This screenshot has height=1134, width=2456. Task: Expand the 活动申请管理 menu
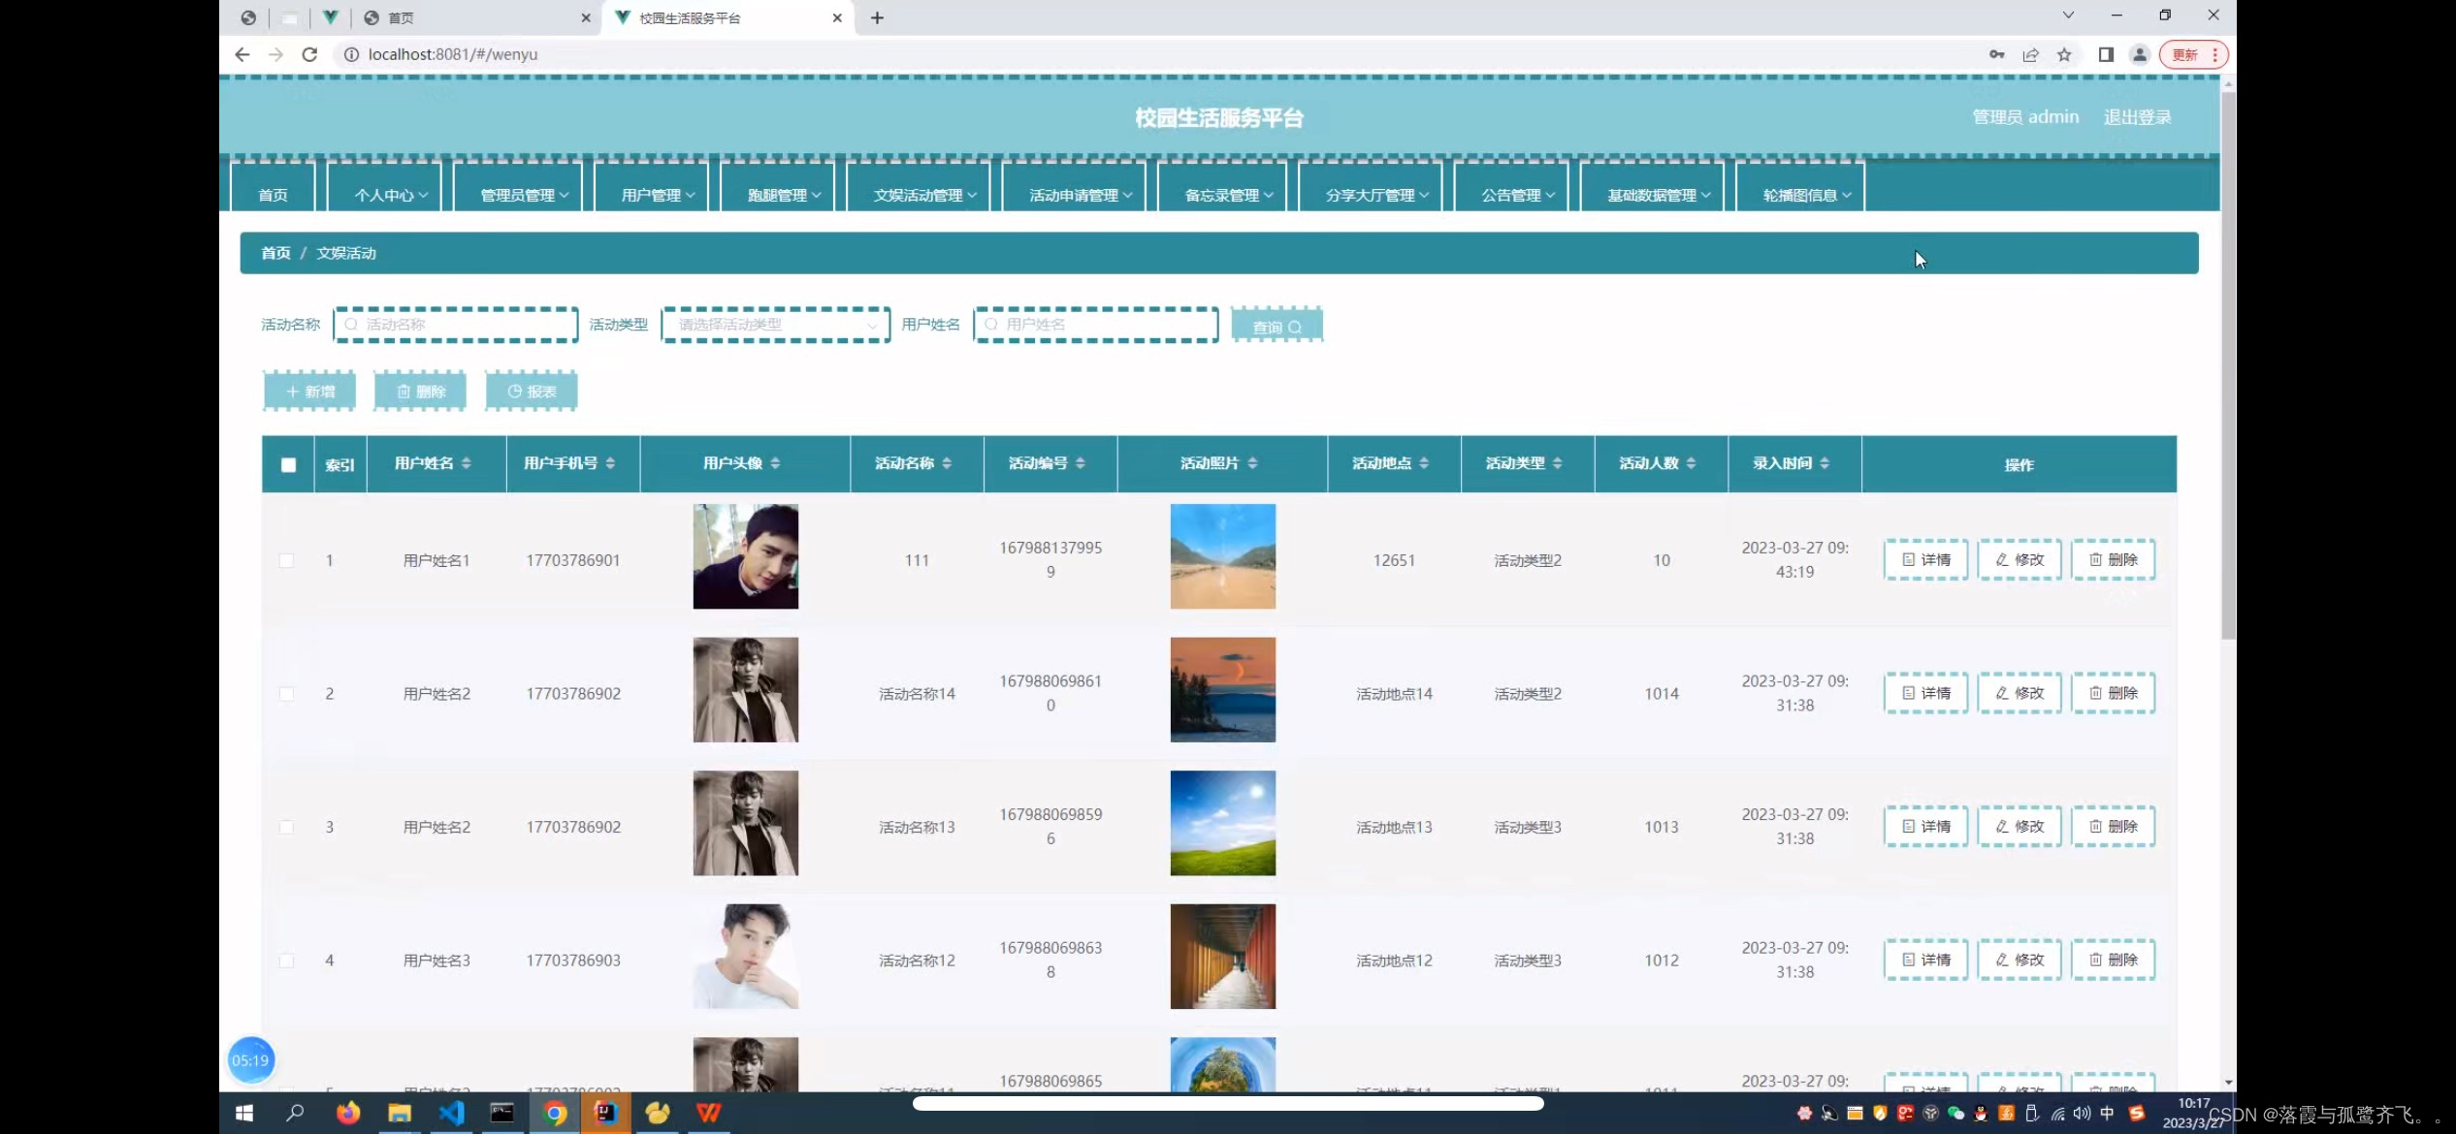click(x=1075, y=188)
